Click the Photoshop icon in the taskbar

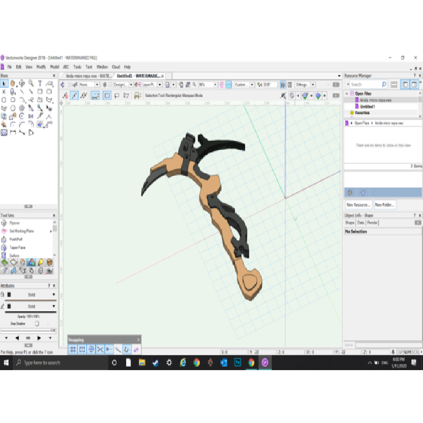pyautogui.click(x=237, y=363)
